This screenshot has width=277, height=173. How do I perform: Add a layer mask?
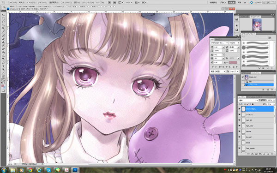256,154
